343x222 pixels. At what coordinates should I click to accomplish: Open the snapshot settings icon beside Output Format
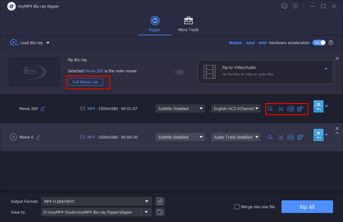160,201
